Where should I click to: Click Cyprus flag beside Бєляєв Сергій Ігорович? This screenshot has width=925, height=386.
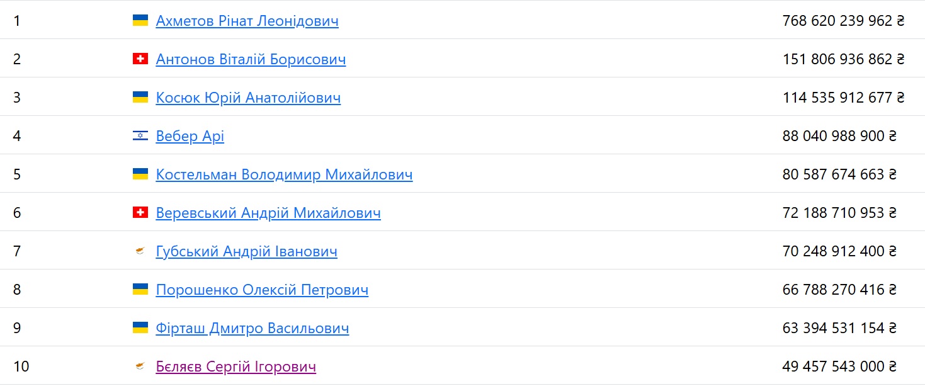140,366
